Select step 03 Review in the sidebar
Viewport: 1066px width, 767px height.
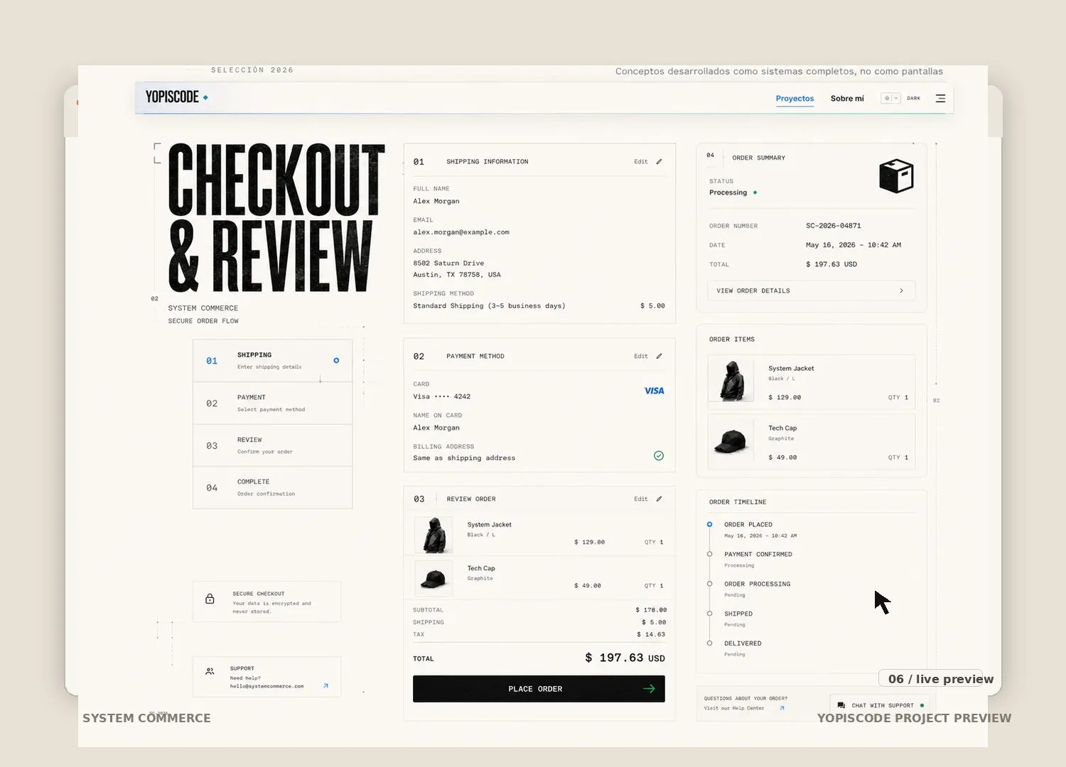pyautogui.click(x=272, y=445)
